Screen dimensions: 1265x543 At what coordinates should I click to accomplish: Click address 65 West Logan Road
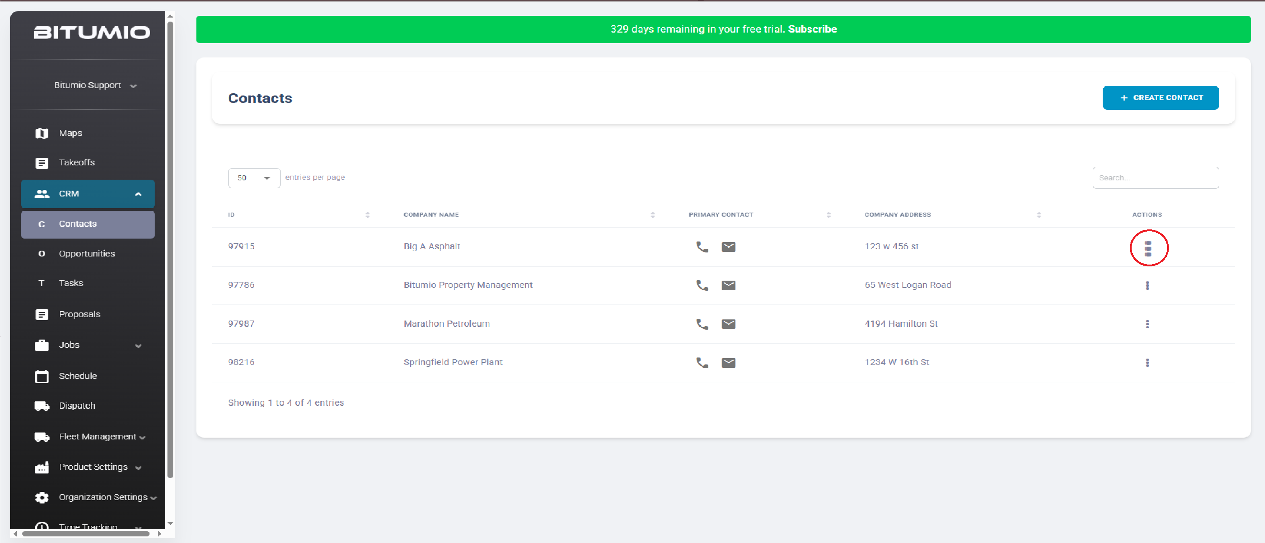point(907,285)
